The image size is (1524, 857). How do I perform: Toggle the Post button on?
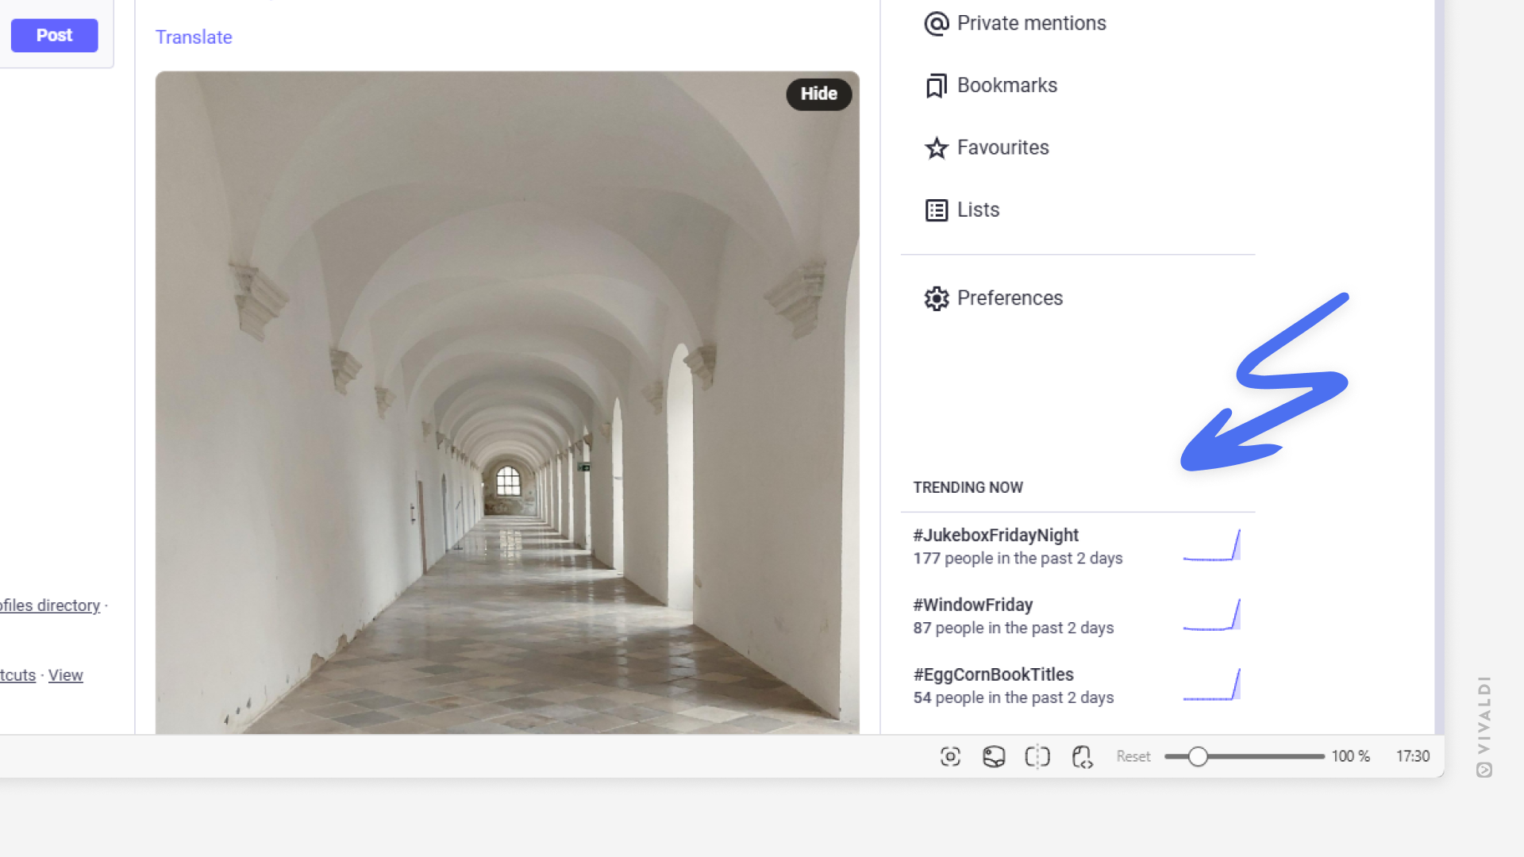[x=52, y=35]
